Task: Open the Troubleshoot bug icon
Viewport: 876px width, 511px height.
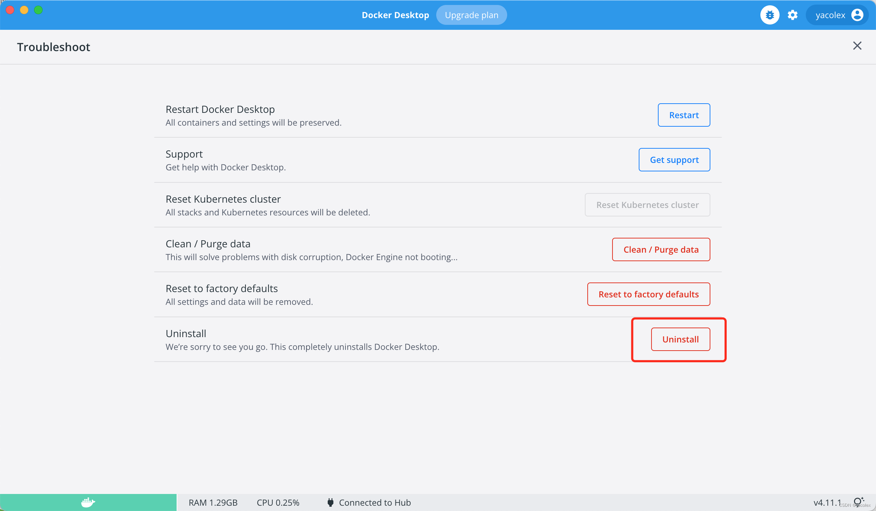Action: pyautogui.click(x=770, y=15)
